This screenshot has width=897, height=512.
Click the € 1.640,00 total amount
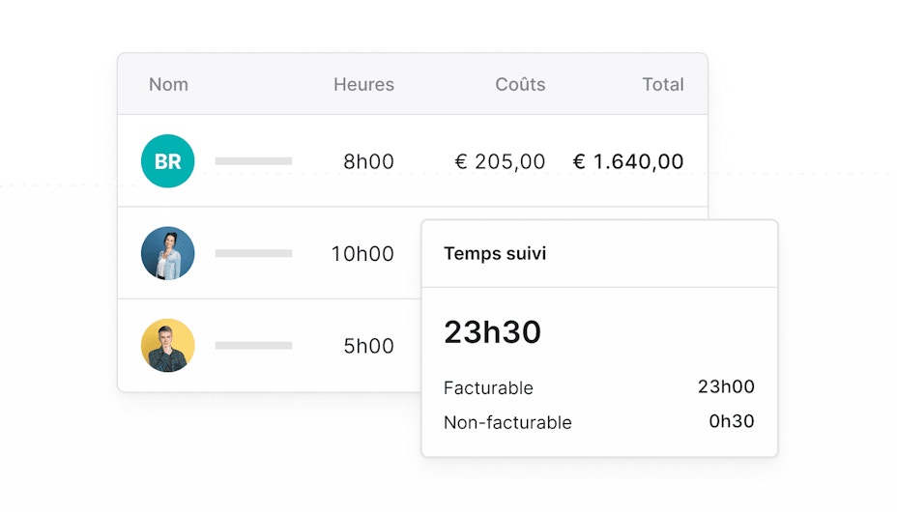point(628,162)
